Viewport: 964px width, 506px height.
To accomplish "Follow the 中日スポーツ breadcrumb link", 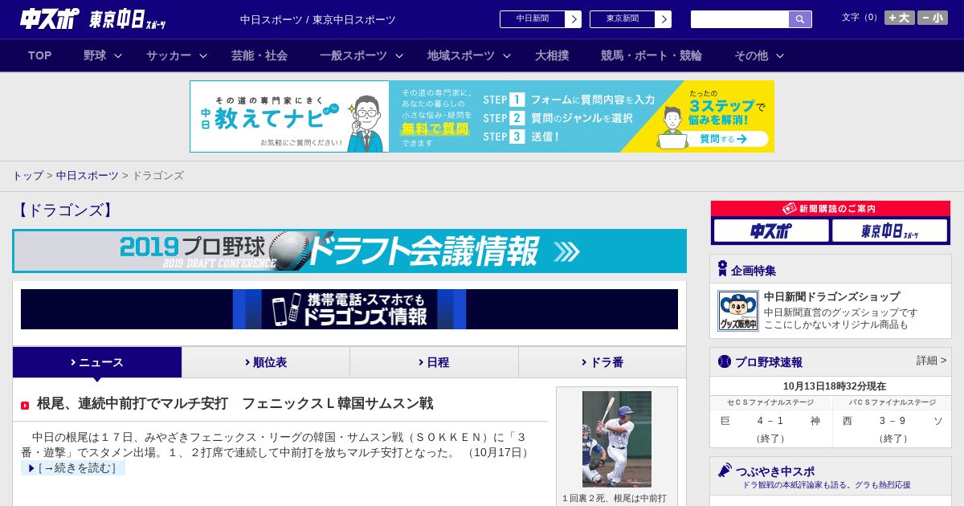I will pos(88,175).
